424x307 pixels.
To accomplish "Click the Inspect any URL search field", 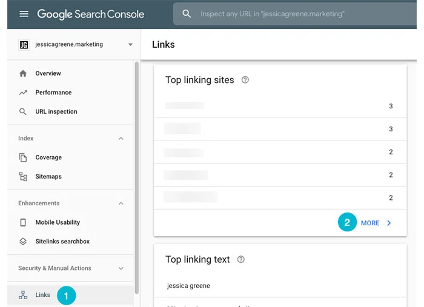I will click(x=295, y=14).
